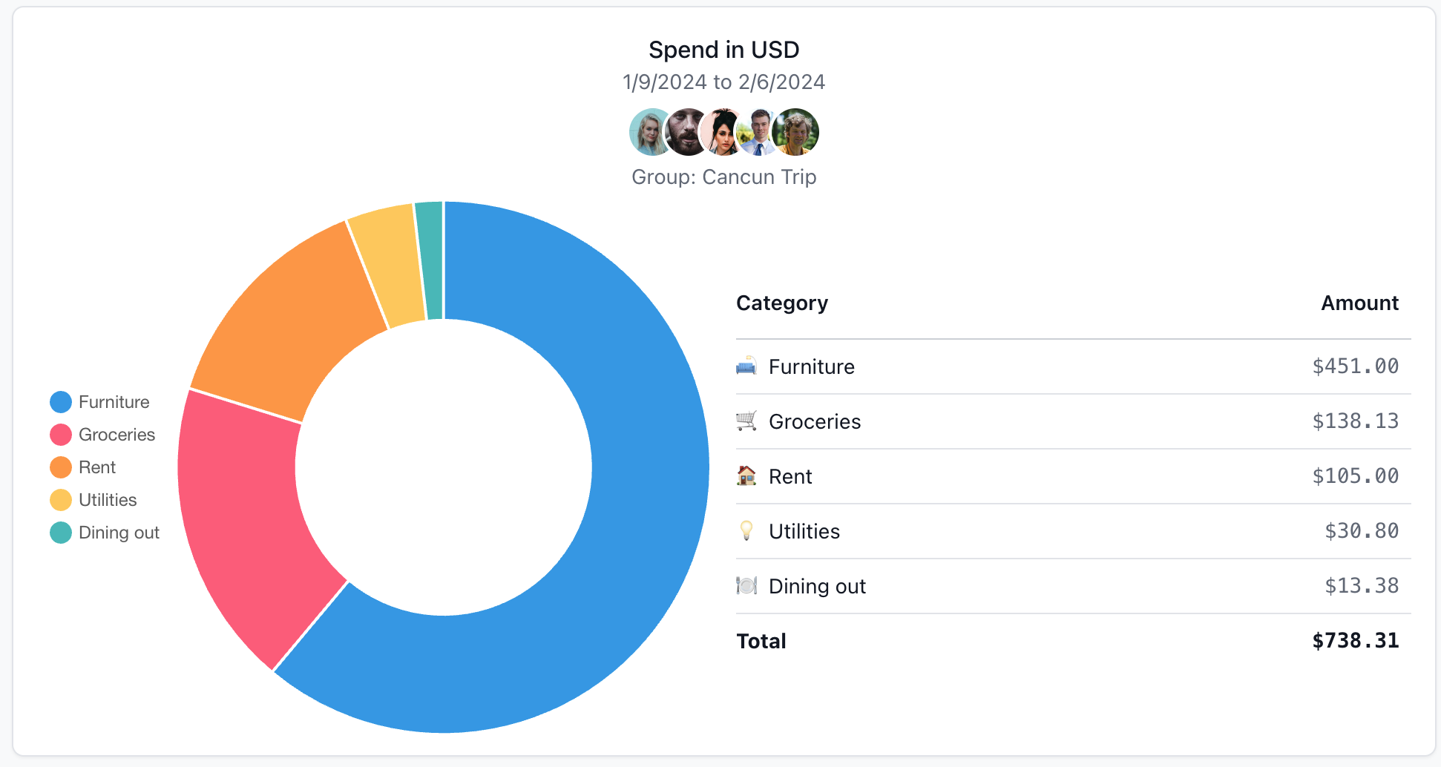1441x767 pixels.
Task: Click the date range 1/9/2024 to 2/6/2024
Action: click(723, 82)
